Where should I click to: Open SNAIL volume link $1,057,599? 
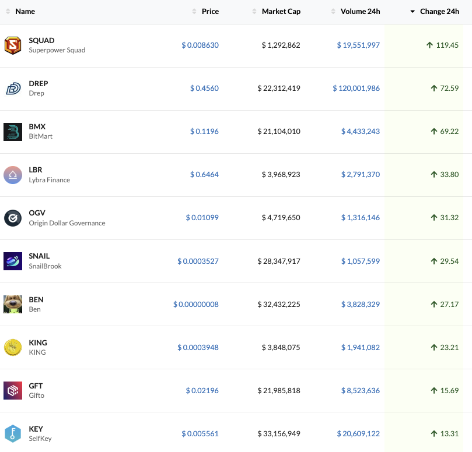click(x=361, y=261)
